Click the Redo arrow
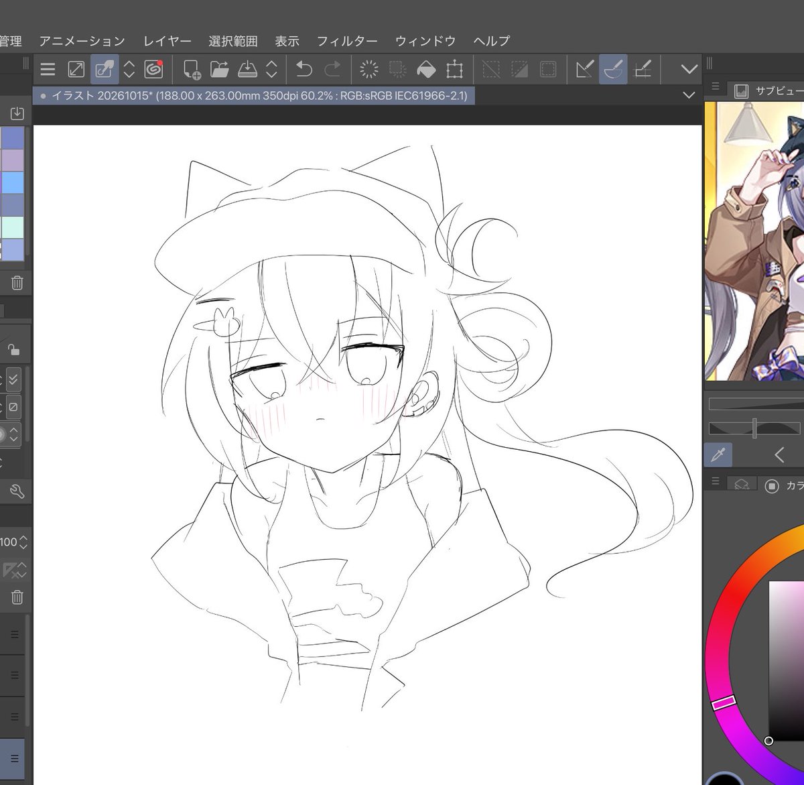Viewport: 804px width, 785px height. (332, 69)
